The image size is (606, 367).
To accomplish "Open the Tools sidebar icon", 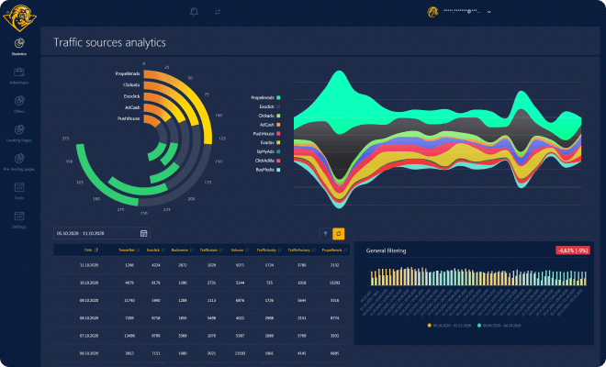I will tap(19, 188).
